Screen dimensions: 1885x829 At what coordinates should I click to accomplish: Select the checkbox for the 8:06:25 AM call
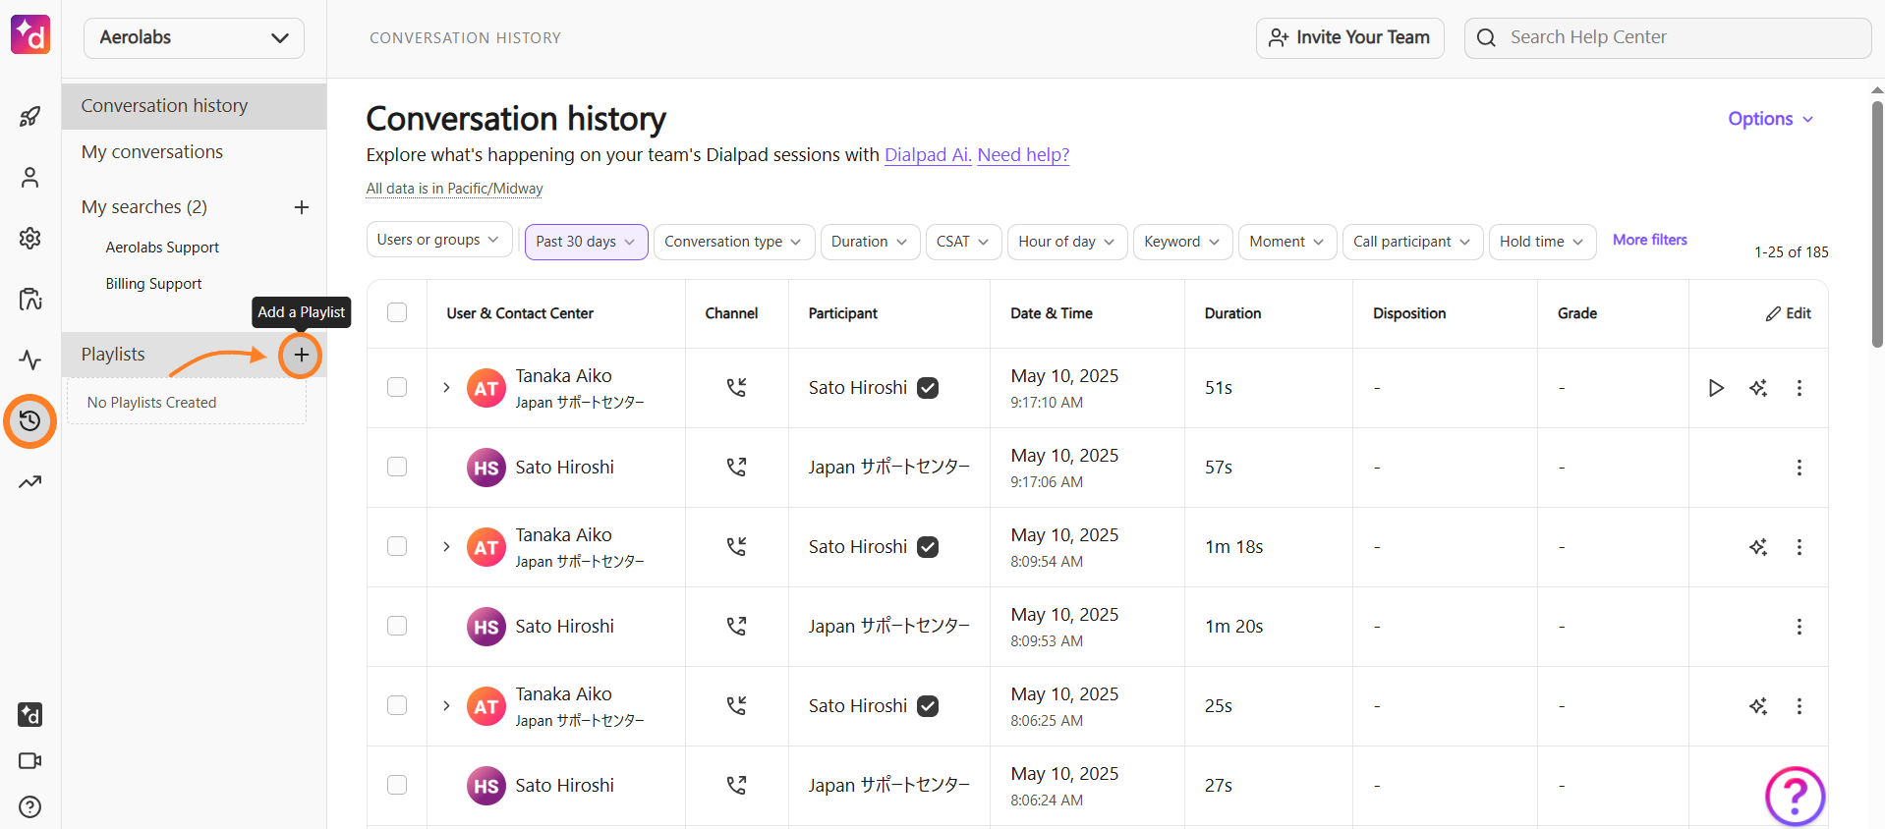coord(397,705)
